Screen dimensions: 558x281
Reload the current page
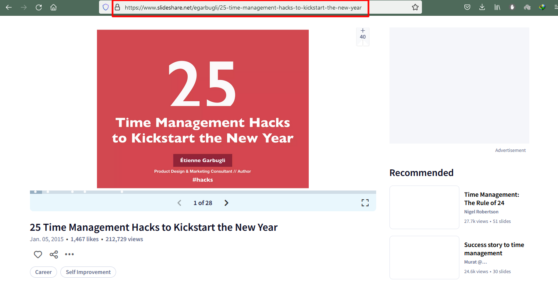(39, 7)
